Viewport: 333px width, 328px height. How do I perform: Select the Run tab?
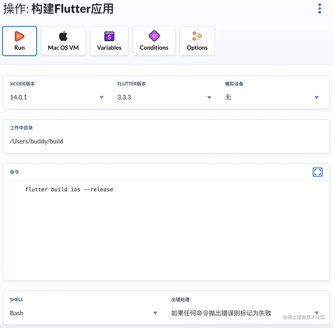pyautogui.click(x=20, y=41)
